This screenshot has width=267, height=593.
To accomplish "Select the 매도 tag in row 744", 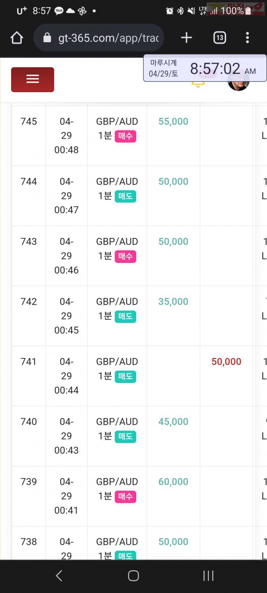I will point(125,196).
